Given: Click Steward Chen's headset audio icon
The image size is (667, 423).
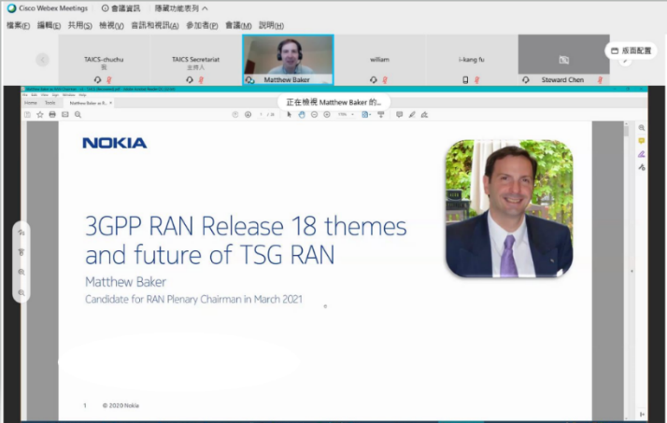Looking at the screenshot, I should [x=526, y=80].
